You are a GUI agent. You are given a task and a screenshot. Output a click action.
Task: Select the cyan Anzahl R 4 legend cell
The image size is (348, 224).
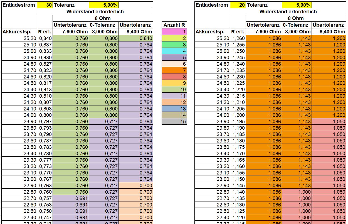pyautogui.click(x=174, y=51)
